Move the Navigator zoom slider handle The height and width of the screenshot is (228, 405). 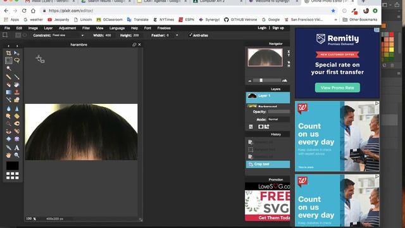pos(261,80)
